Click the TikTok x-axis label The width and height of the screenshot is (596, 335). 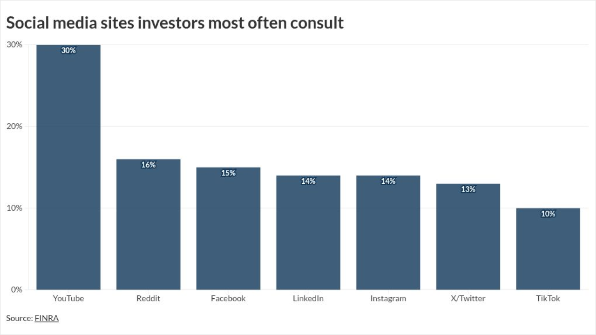[548, 298]
